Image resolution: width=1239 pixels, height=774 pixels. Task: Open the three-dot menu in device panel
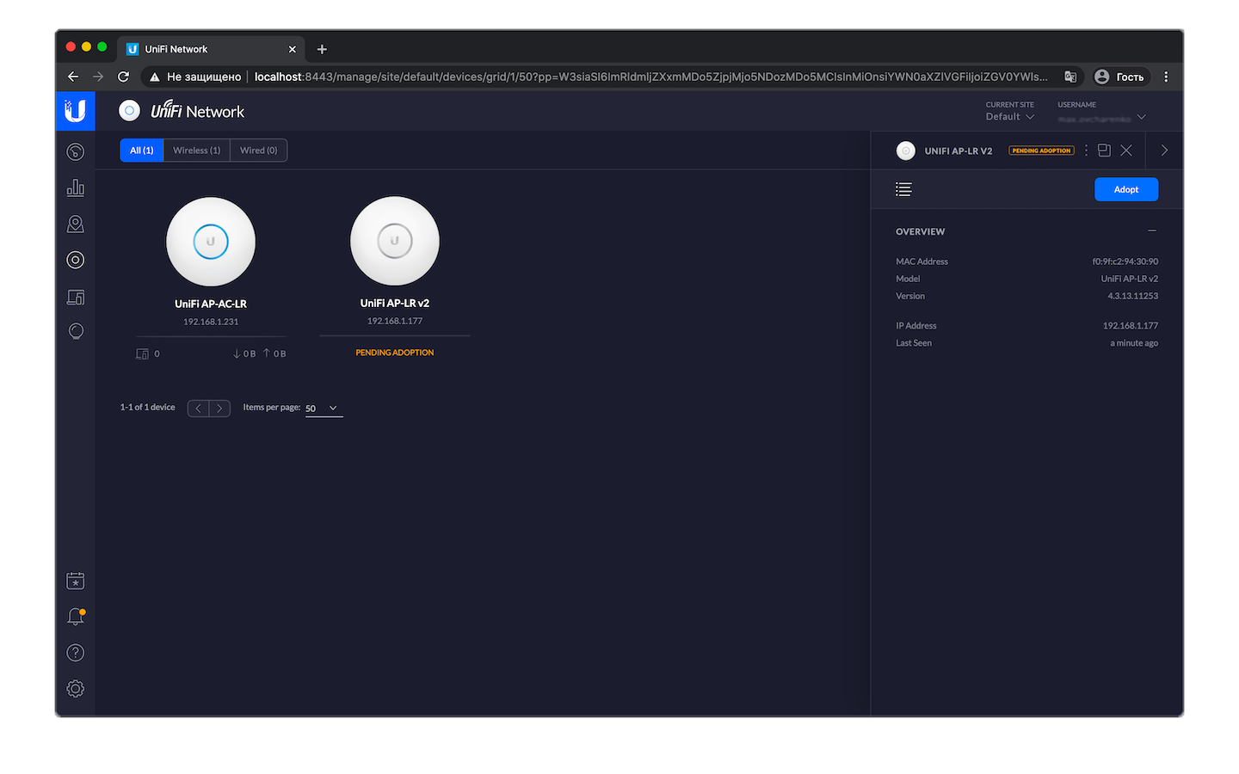click(1086, 150)
